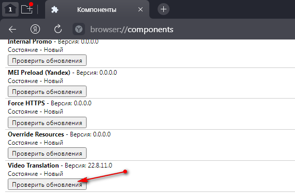Screen dimensions: 295x193
Task: Open a new tab with the plus icon
Action: click(x=163, y=9)
